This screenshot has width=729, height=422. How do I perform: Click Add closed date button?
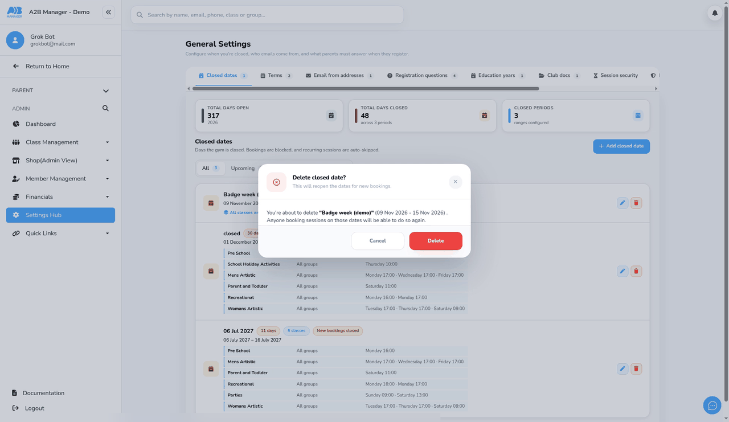point(621,146)
